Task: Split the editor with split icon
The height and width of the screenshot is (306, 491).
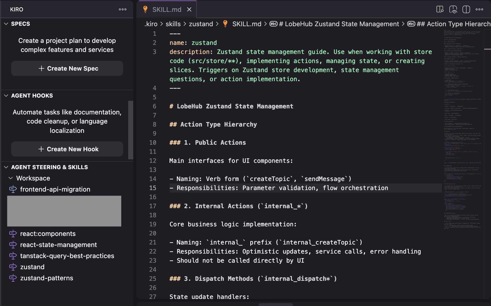Action: pos(466,9)
